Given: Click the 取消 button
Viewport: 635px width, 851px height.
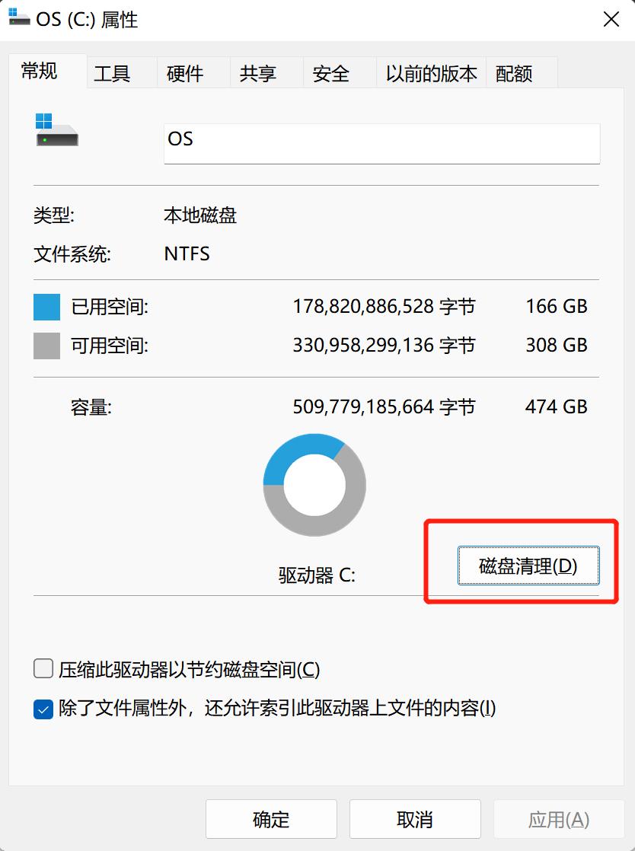Looking at the screenshot, I should pos(414,819).
